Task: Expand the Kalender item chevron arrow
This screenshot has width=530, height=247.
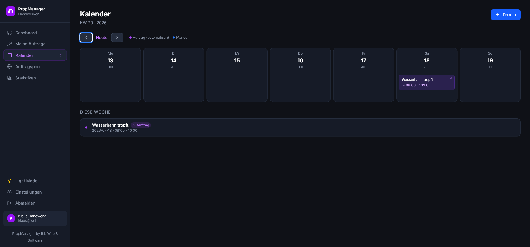Action: click(61, 55)
